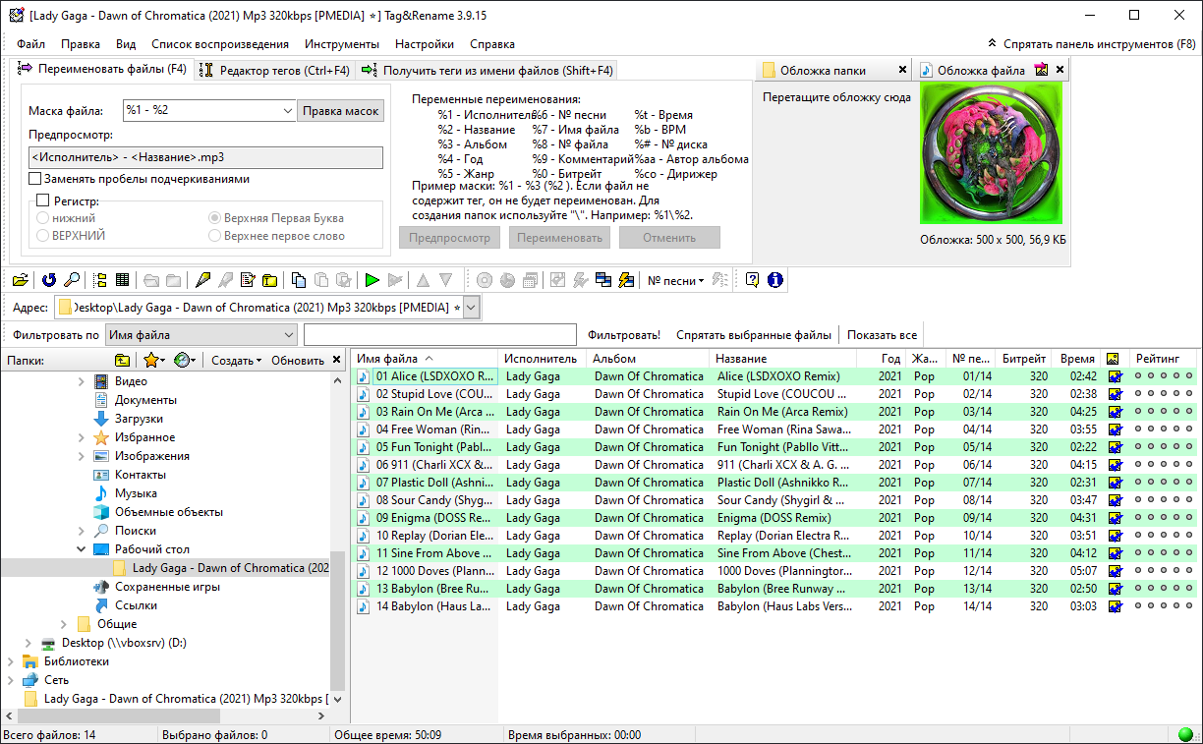Expand the Видео folder tree node
1203x744 pixels.
tap(82, 381)
